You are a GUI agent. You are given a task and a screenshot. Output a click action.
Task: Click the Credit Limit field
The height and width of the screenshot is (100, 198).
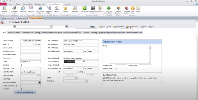click(31, 48)
